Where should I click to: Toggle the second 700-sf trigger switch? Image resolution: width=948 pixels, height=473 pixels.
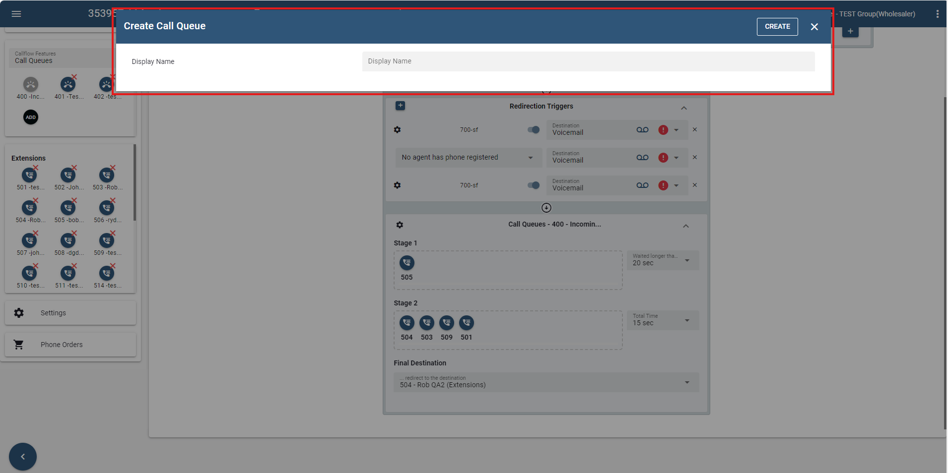point(534,185)
